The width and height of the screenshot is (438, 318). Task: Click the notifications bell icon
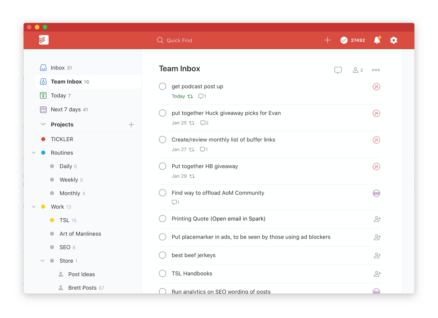point(376,40)
